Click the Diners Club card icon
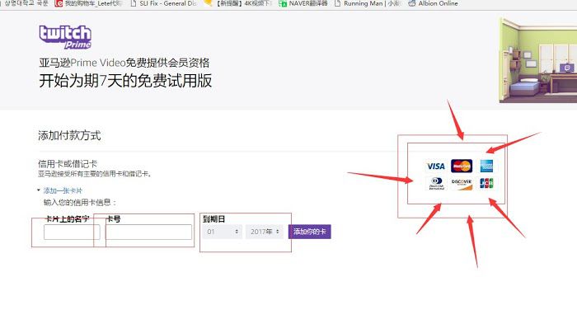Screen dimensions: 577x333 (436, 183)
